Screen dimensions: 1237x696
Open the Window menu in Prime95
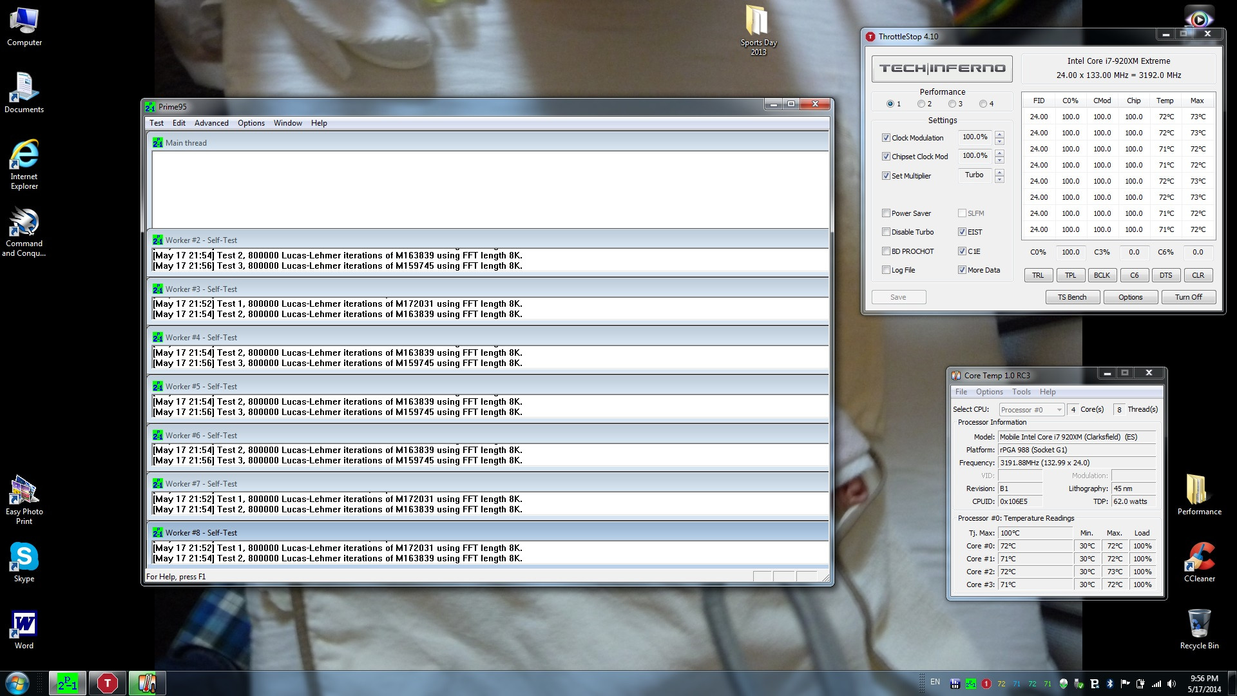[x=287, y=123]
